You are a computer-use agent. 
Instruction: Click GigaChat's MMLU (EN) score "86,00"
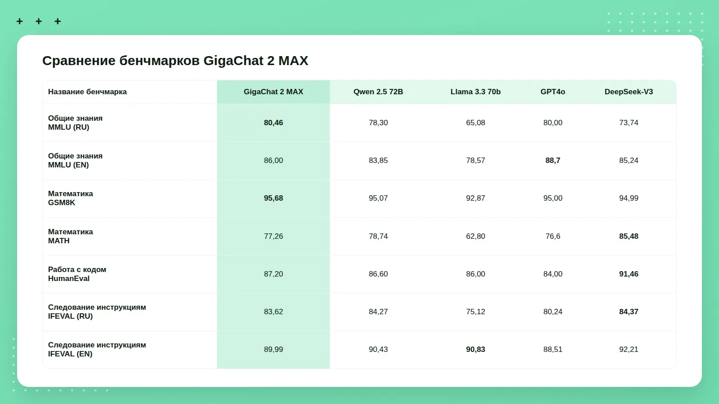[274, 160]
